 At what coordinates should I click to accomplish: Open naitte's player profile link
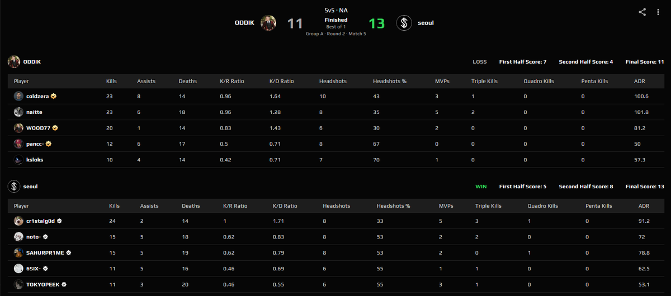pyautogui.click(x=35, y=112)
